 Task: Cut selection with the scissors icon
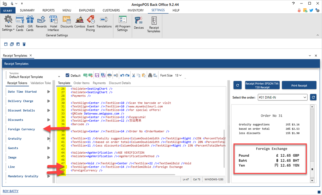134,75
